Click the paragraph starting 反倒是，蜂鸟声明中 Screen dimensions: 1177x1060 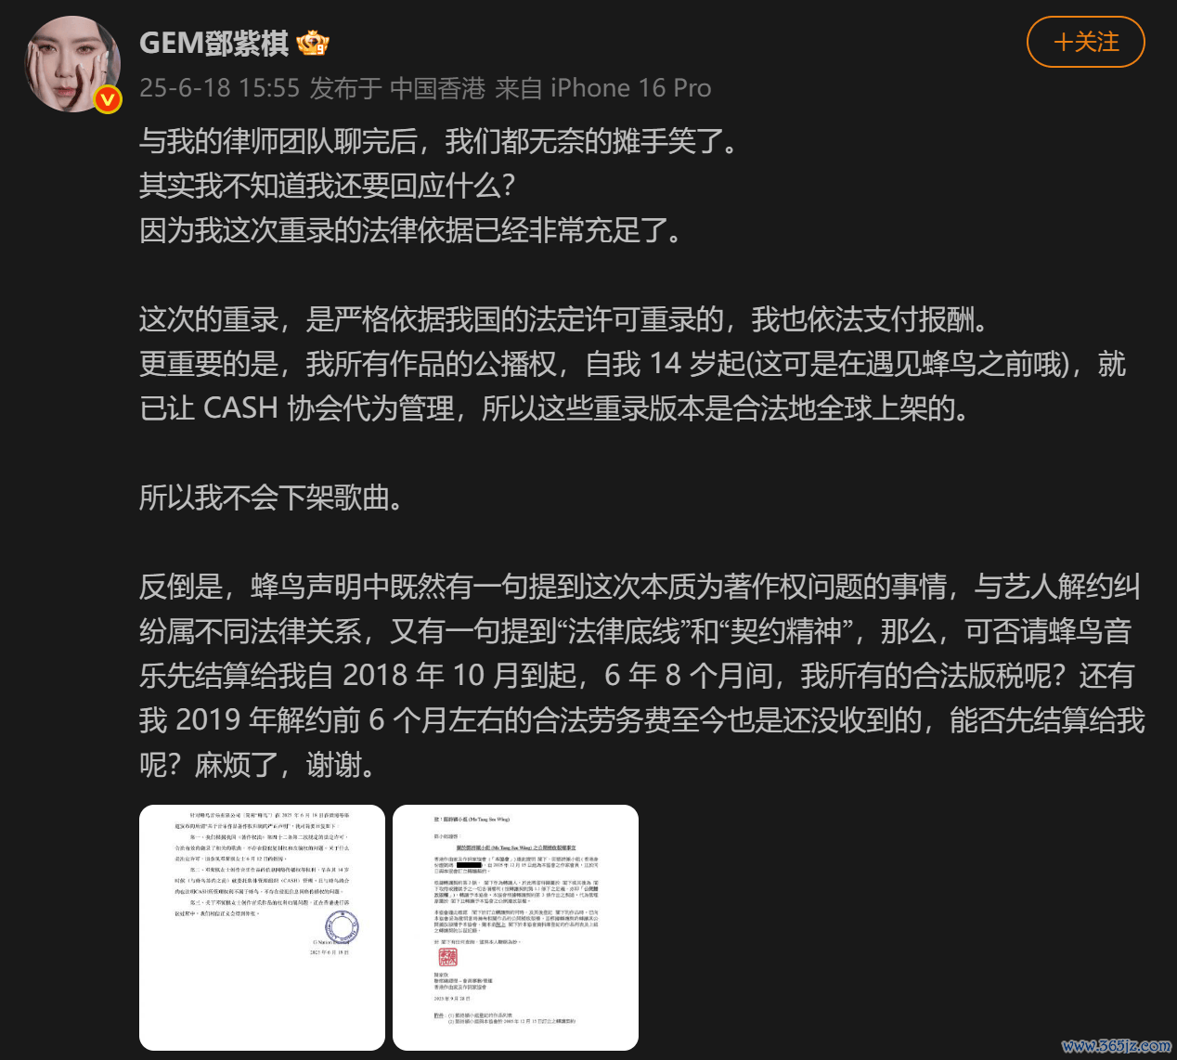[x=642, y=676]
